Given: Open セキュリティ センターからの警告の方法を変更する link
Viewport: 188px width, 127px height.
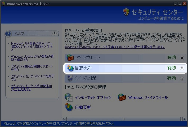Looking at the screenshot, I should click(x=32, y=88).
